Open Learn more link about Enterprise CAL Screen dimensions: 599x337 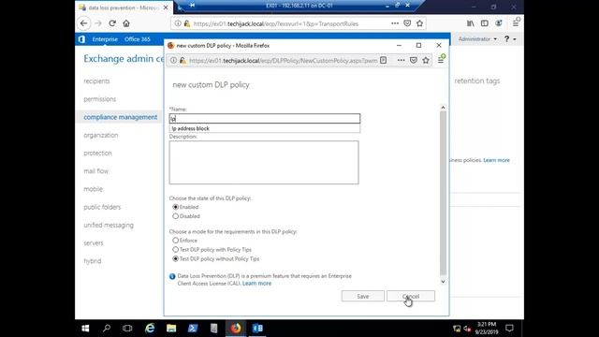coord(256,283)
